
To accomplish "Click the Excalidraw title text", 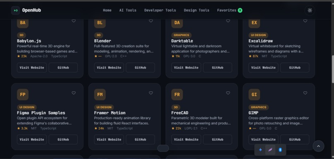I will pos(261,41).
